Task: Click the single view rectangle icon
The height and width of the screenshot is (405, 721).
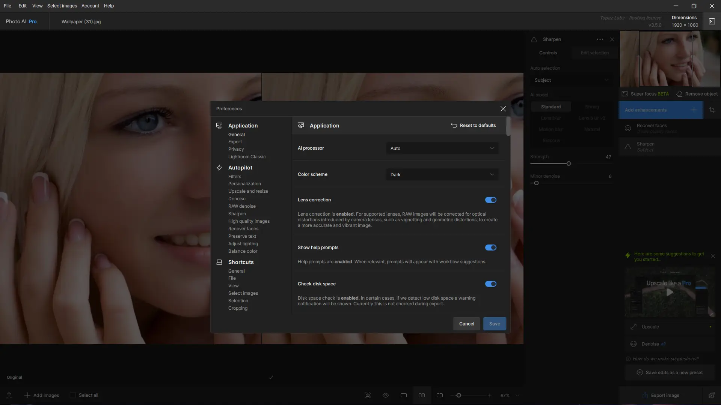Action: tap(404, 395)
